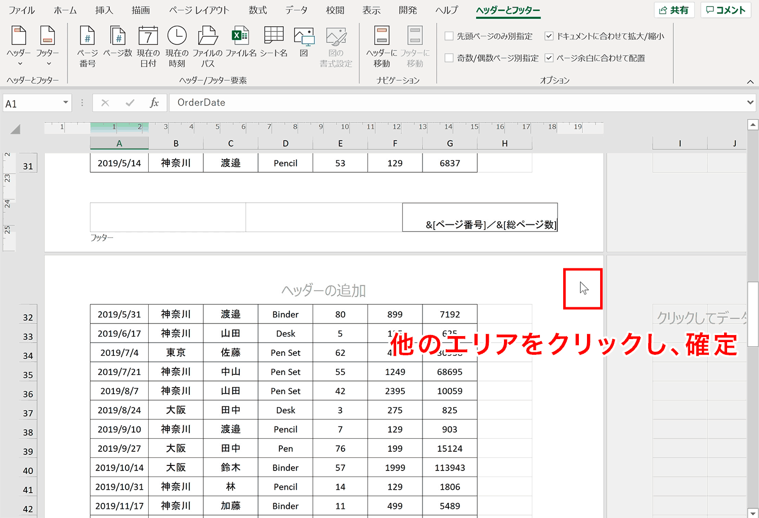Click cell with date 2019/8/24
Image resolution: width=759 pixels, height=518 pixels.
[x=119, y=410]
